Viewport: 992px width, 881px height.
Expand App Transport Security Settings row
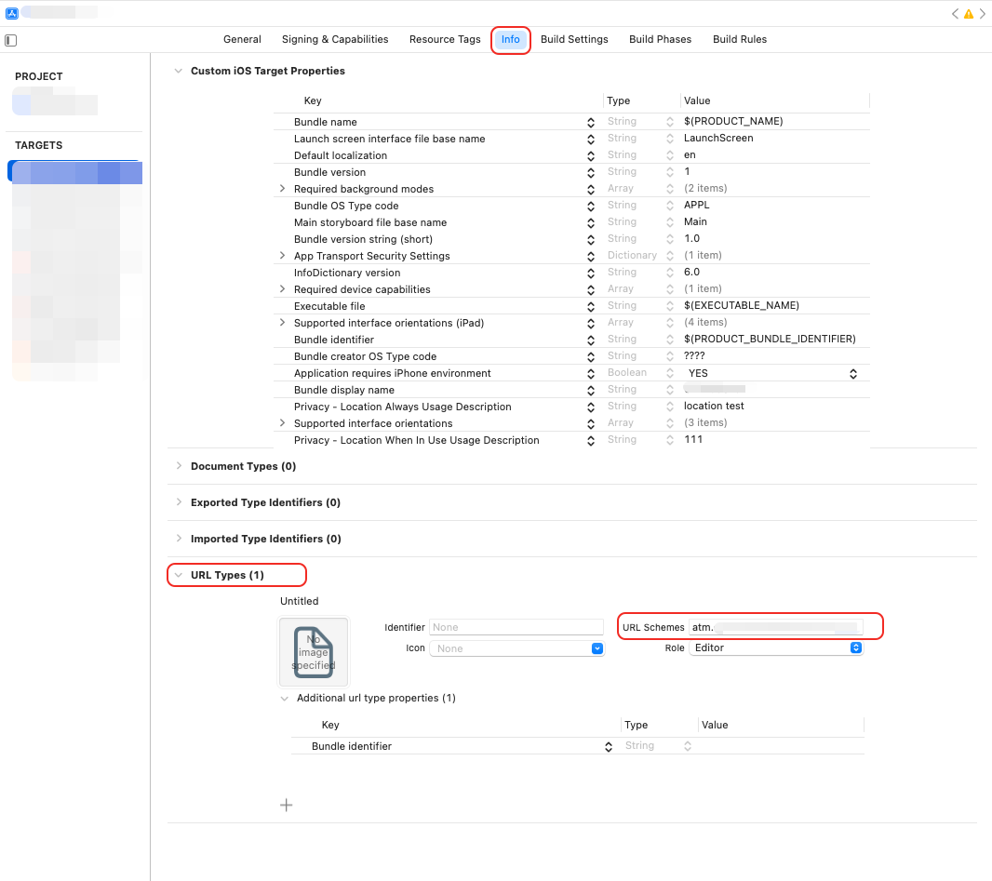coord(282,256)
